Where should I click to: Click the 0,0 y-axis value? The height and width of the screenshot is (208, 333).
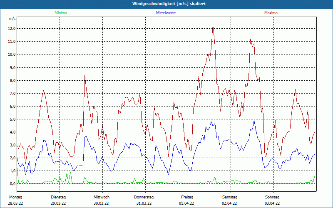pyautogui.click(x=12, y=184)
